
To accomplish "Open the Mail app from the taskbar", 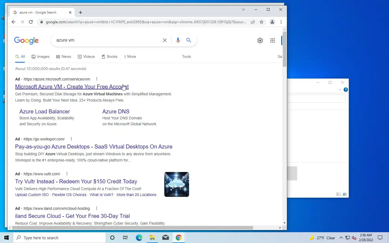I will tap(166, 238).
